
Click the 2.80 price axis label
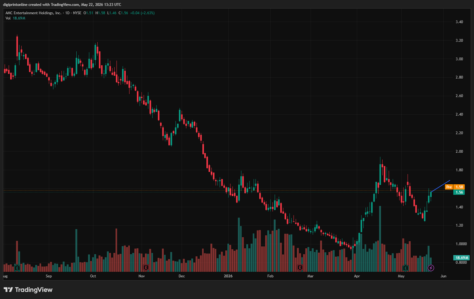[x=459, y=78]
